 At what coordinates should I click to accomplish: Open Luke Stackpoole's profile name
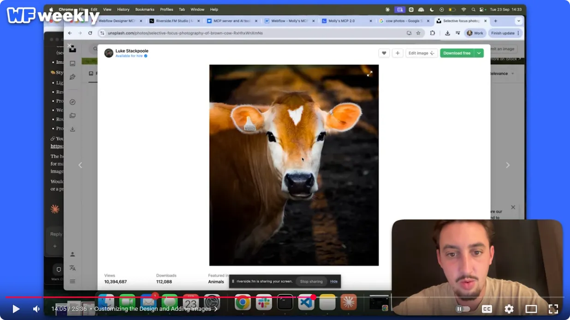point(132,51)
